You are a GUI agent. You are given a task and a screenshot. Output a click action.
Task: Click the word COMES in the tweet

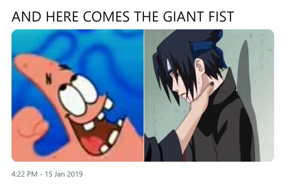(x=106, y=17)
